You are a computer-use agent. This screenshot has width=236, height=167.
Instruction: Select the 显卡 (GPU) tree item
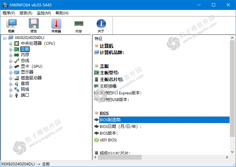(32, 66)
